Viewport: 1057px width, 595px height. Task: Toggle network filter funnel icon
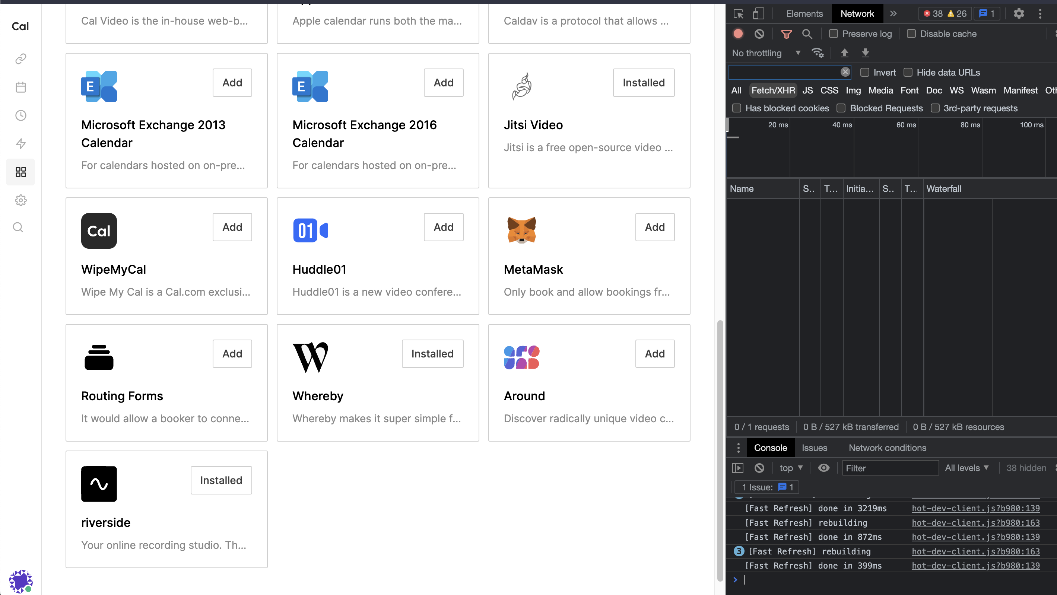[786, 34]
